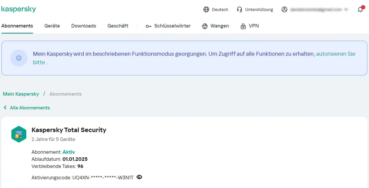Click the Wangen face icon

tap(205, 26)
